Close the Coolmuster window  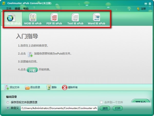pos(150,4)
